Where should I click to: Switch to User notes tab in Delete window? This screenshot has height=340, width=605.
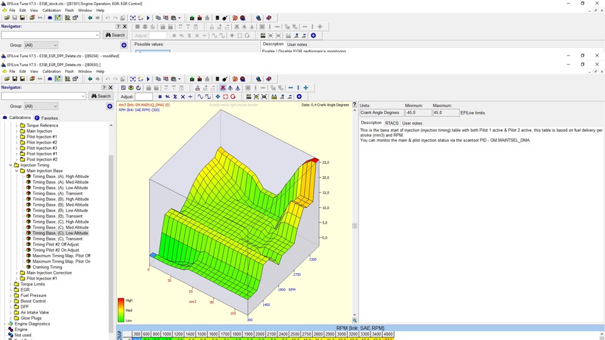[x=412, y=123]
